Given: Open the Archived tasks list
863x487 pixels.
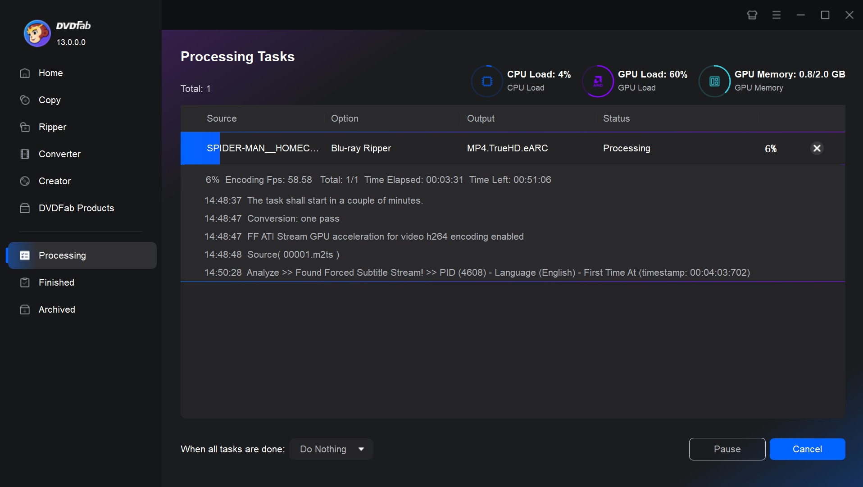Looking at the screenshot, I should coord(56,309).
